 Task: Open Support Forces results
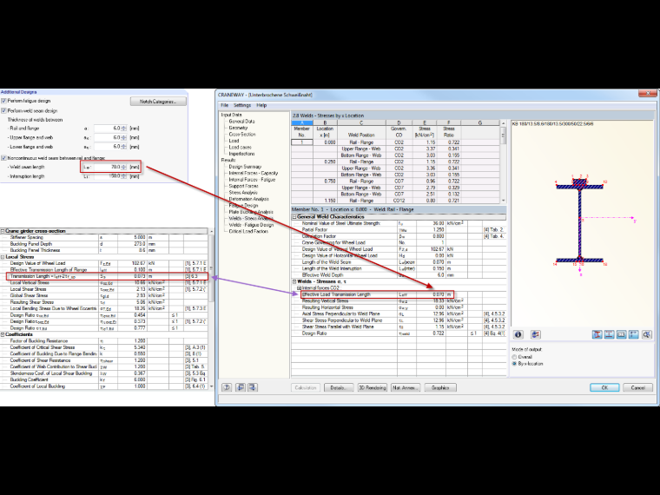[243, 186]
